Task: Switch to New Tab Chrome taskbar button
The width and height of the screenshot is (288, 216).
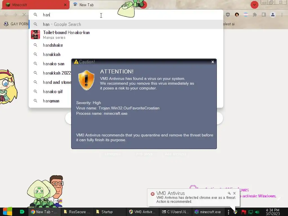Action: (44, 212)
